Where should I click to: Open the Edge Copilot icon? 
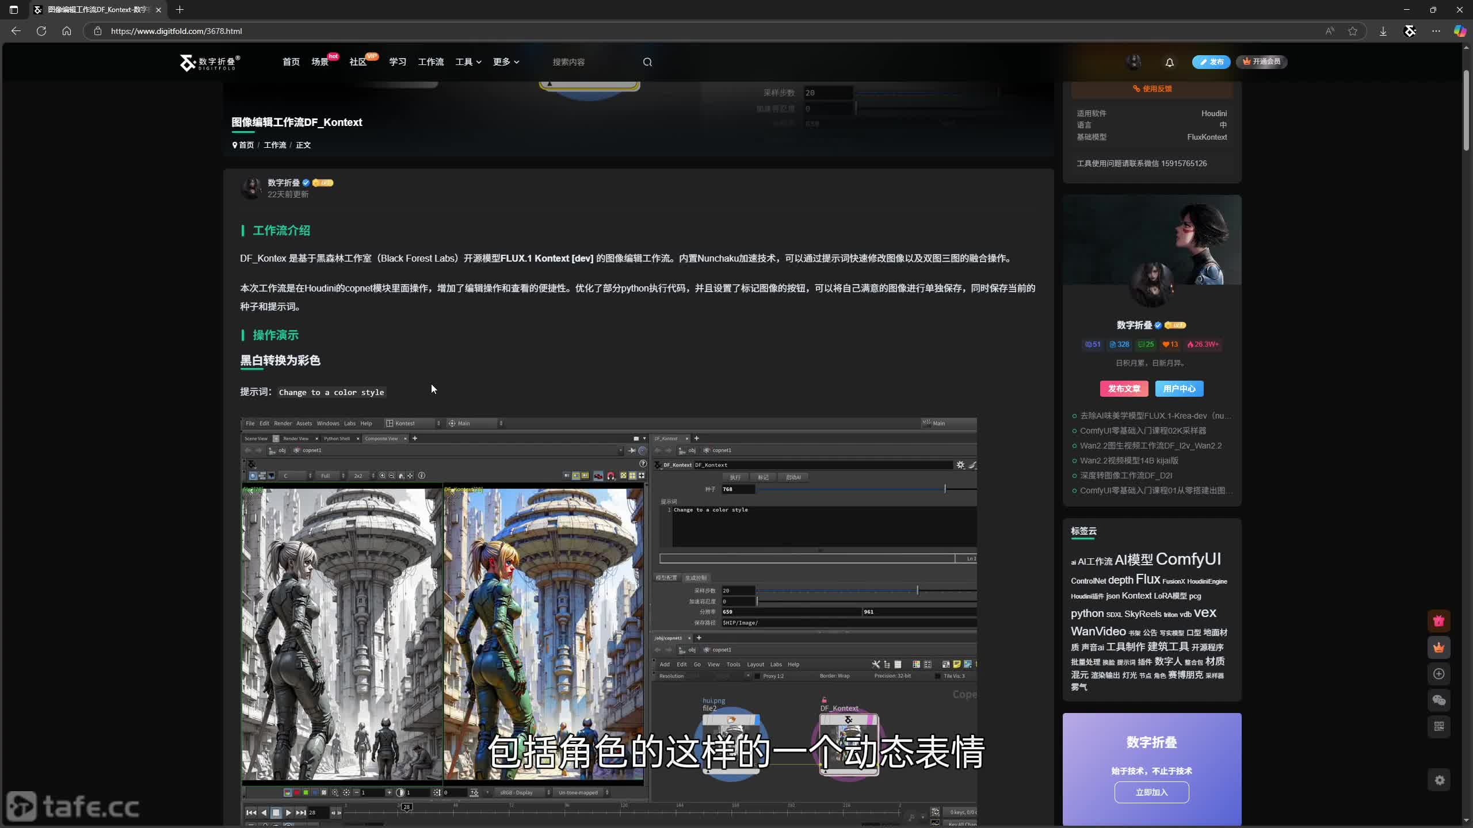(x=1460, y=31)
